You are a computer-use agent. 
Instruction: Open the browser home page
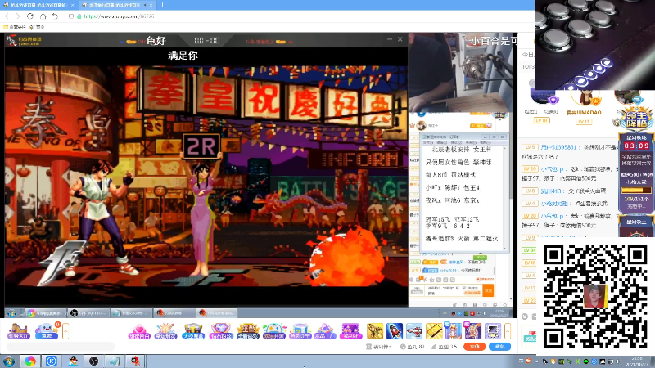43,16
